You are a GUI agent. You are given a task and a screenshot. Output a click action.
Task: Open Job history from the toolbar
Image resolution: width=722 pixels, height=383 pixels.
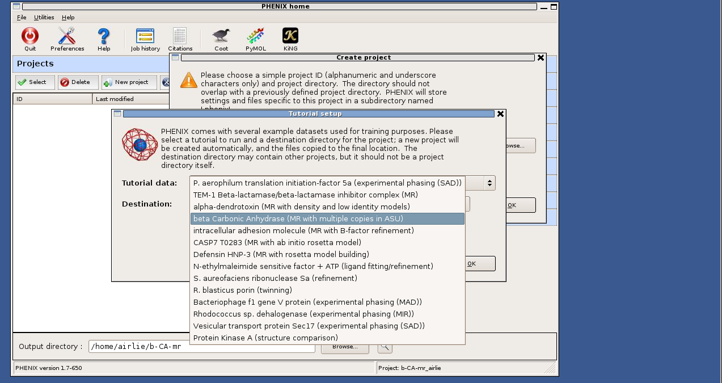tap(145, 37)
